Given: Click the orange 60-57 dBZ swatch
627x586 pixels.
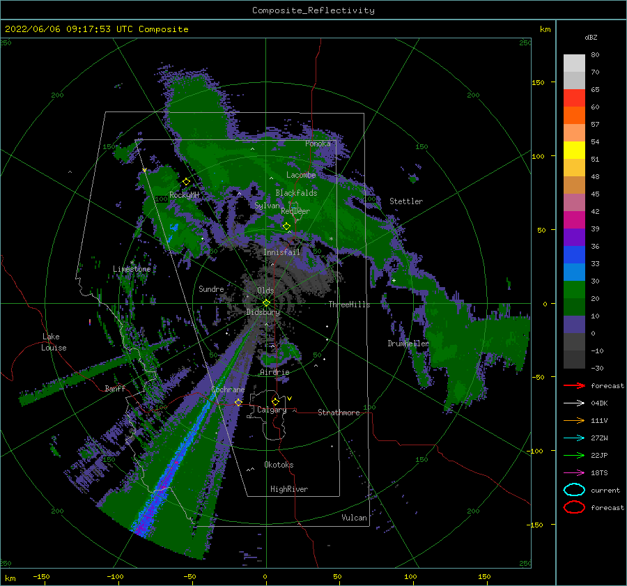Looking at the screenshot, I should 574,116.
